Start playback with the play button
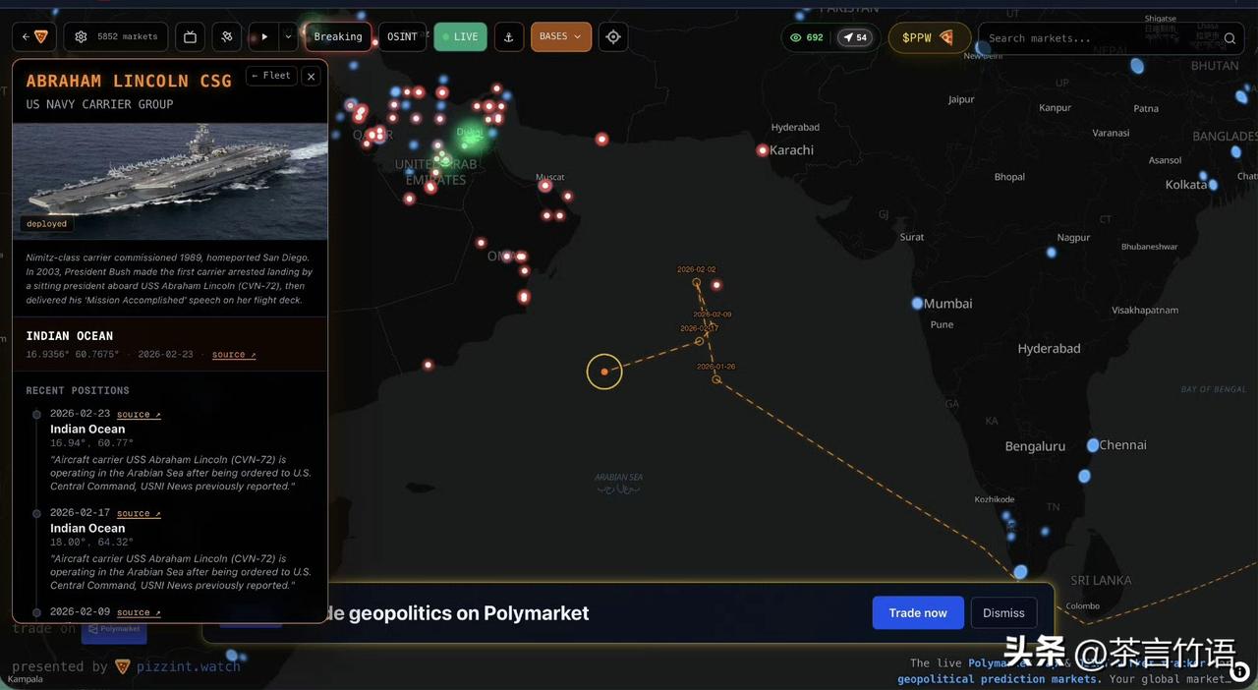Screen dimensions: 1258x690 pos(263,37)
